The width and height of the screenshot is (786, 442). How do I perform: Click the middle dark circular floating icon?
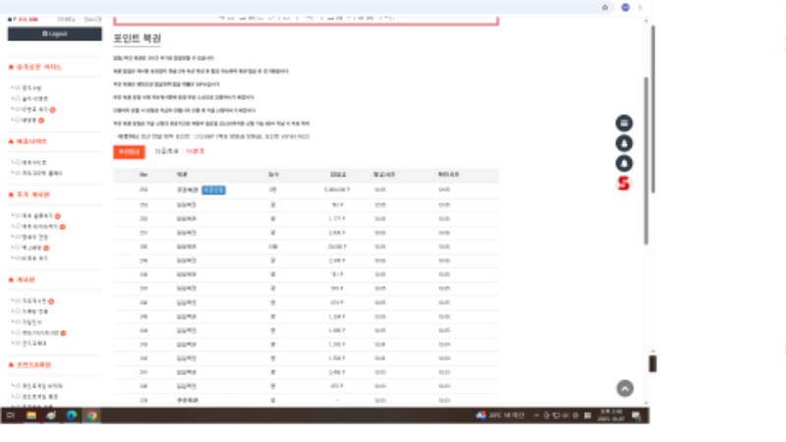click(623, 143)
